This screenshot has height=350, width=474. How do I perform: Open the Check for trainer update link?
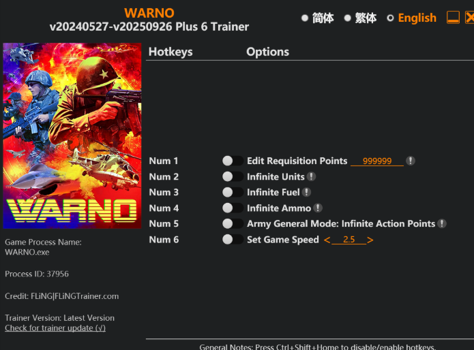(x=55, y=328)
